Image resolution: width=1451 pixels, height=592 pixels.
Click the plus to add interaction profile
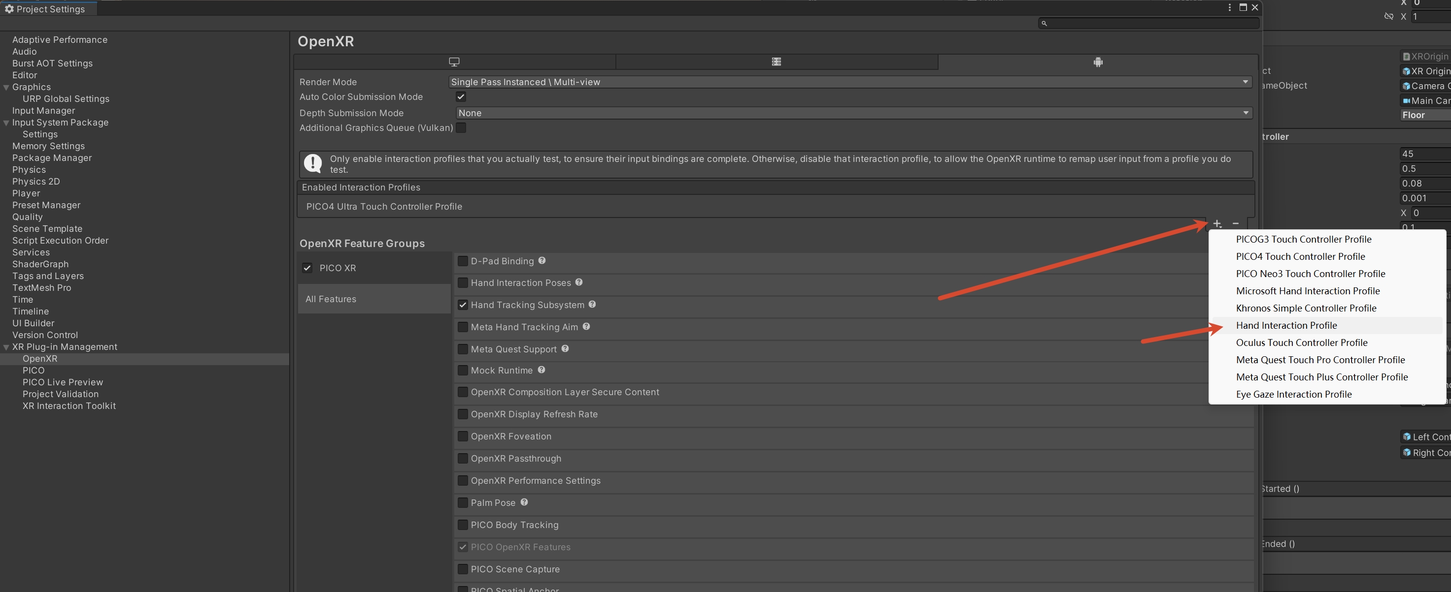click(x=1217, y=224)
